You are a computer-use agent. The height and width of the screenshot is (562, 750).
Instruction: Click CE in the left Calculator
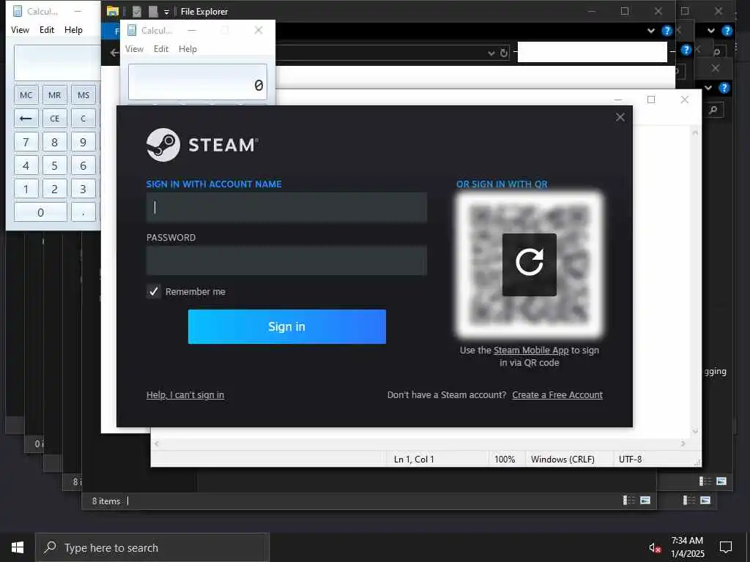[54, 118]
